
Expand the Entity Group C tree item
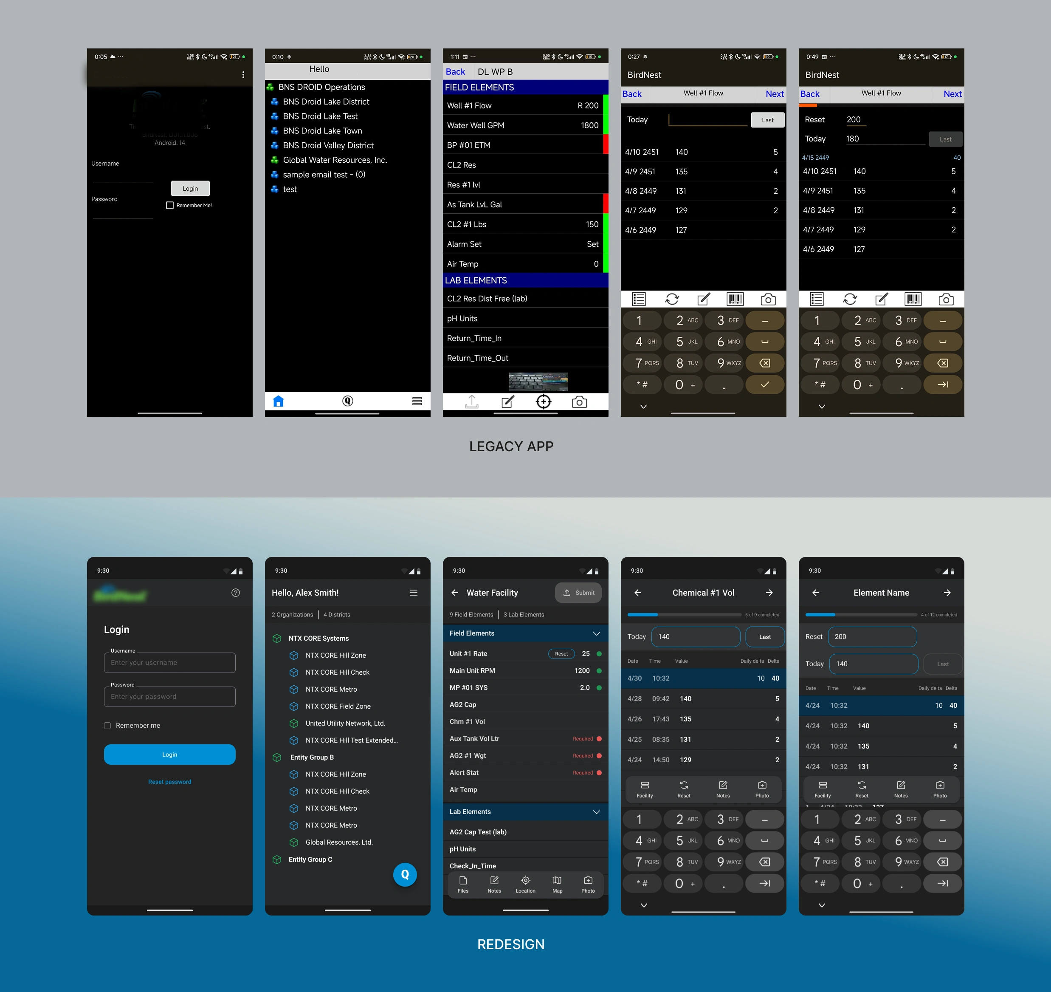coord(311,859)
